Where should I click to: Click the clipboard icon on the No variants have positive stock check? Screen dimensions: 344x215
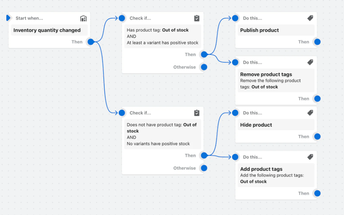tap(197, 113)
